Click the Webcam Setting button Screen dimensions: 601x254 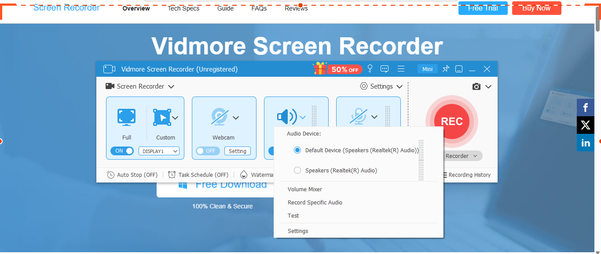click(x=238, y=151)
